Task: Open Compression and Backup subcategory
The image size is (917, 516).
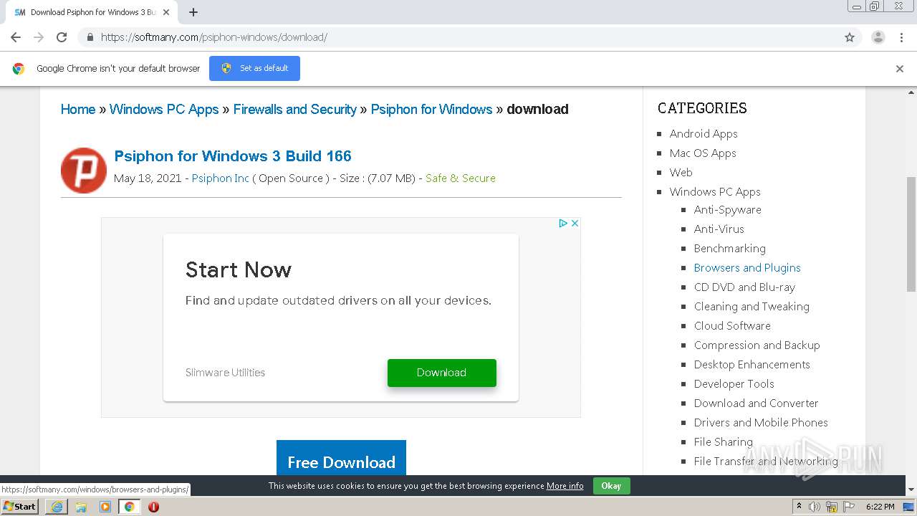Action: [x=757, y=345]
